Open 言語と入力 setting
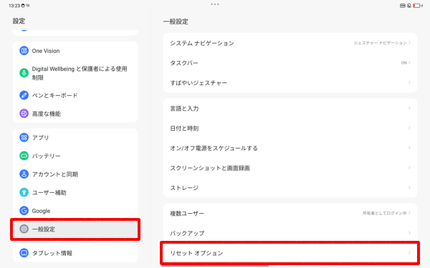This screenshot has height=268, width=430. click(x=290, y=109)
